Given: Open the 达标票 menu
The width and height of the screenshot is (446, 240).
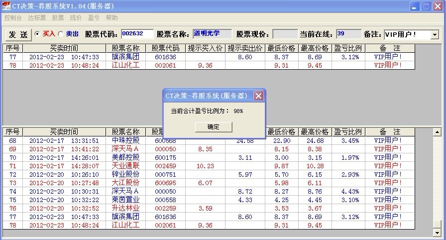Looking at the screenshot, I should coord(37,18).
